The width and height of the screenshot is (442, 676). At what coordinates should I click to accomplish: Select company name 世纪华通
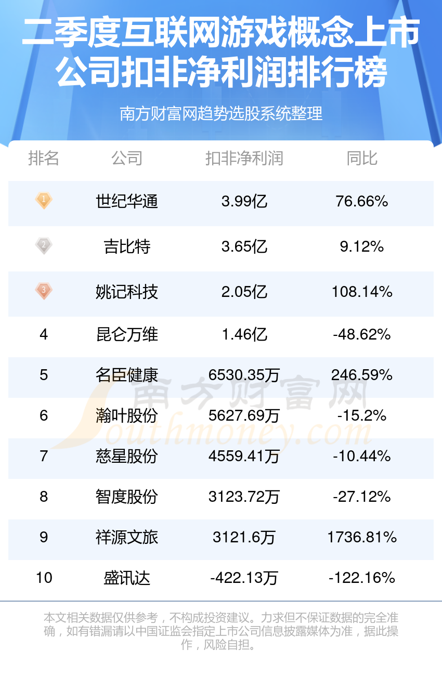127,201
